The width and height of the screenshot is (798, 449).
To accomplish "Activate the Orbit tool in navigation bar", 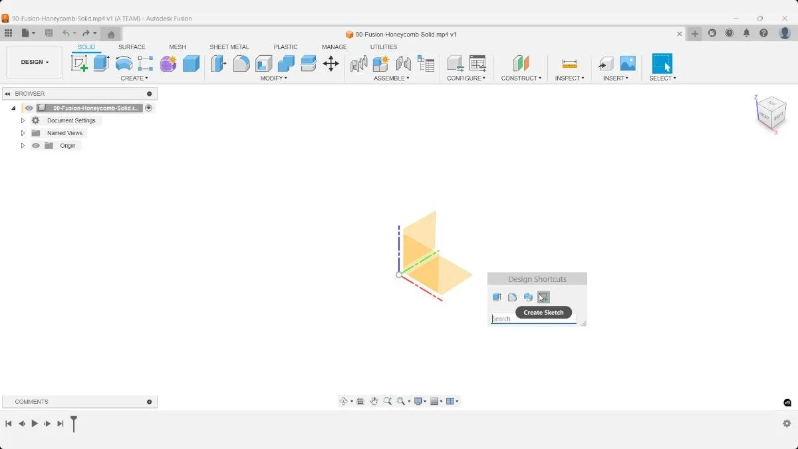I will coord(344,401).
